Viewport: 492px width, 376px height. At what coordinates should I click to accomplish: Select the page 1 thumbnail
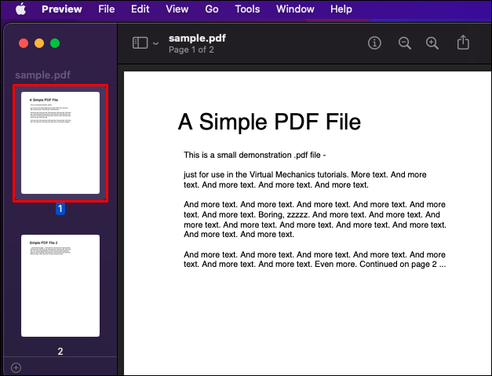[x=60, y=143]
